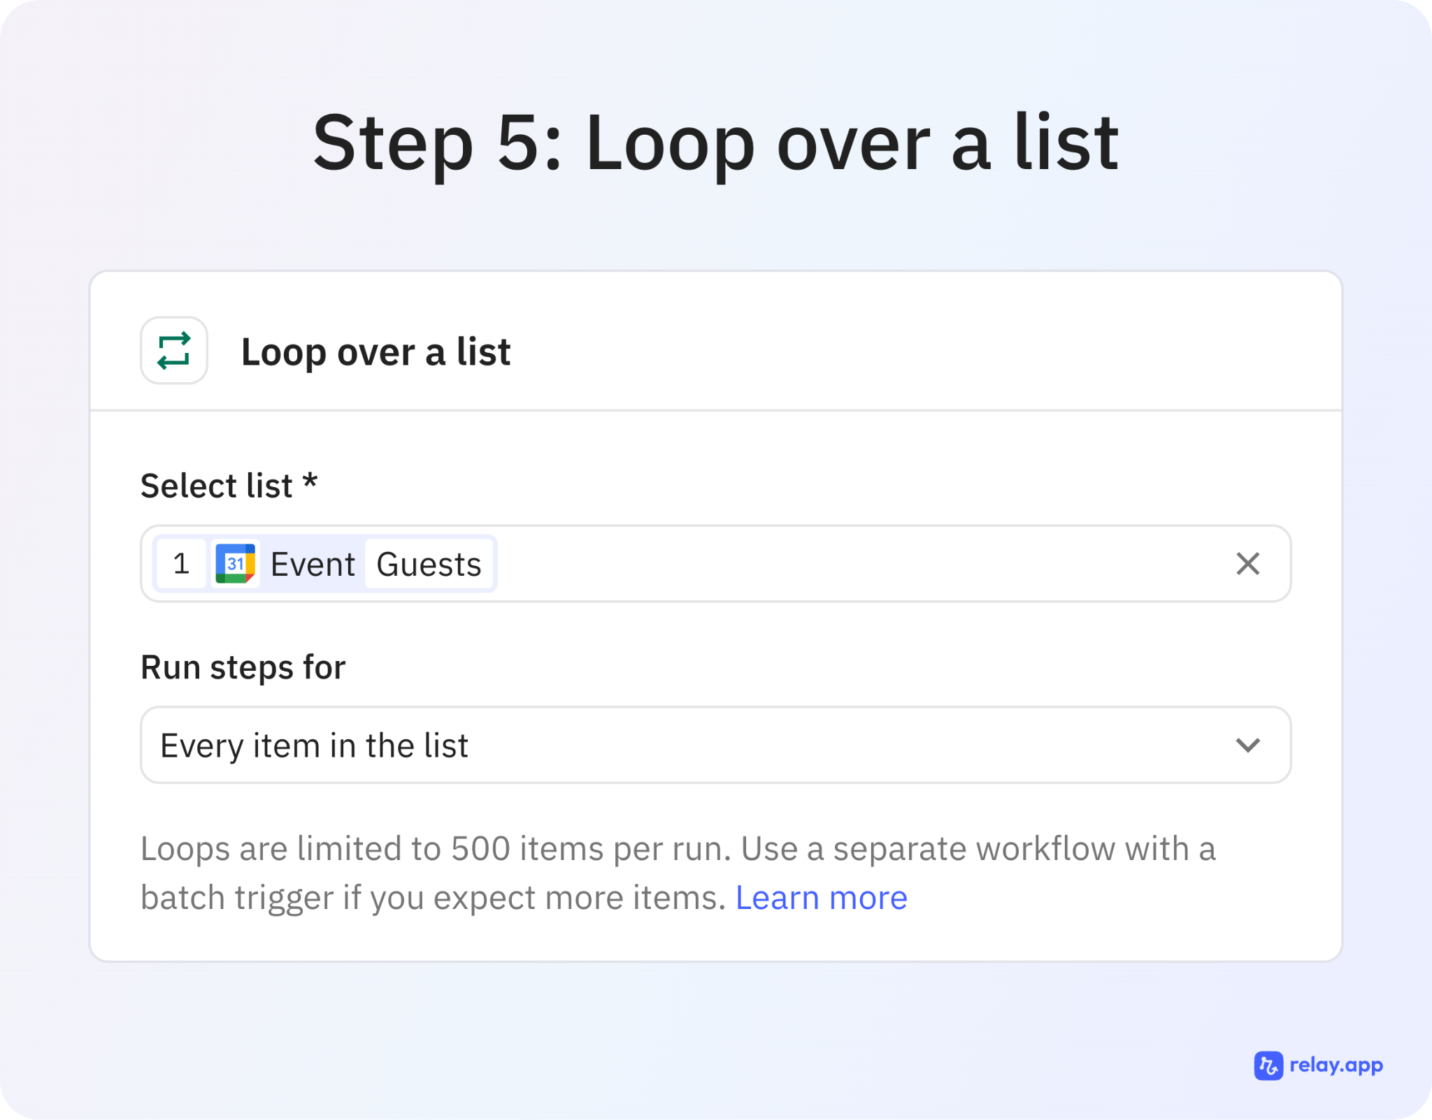The width and height of the screenshot is (1432, 1120).
Task: Click the 'Learn more' link
Action: pos(821,898)
